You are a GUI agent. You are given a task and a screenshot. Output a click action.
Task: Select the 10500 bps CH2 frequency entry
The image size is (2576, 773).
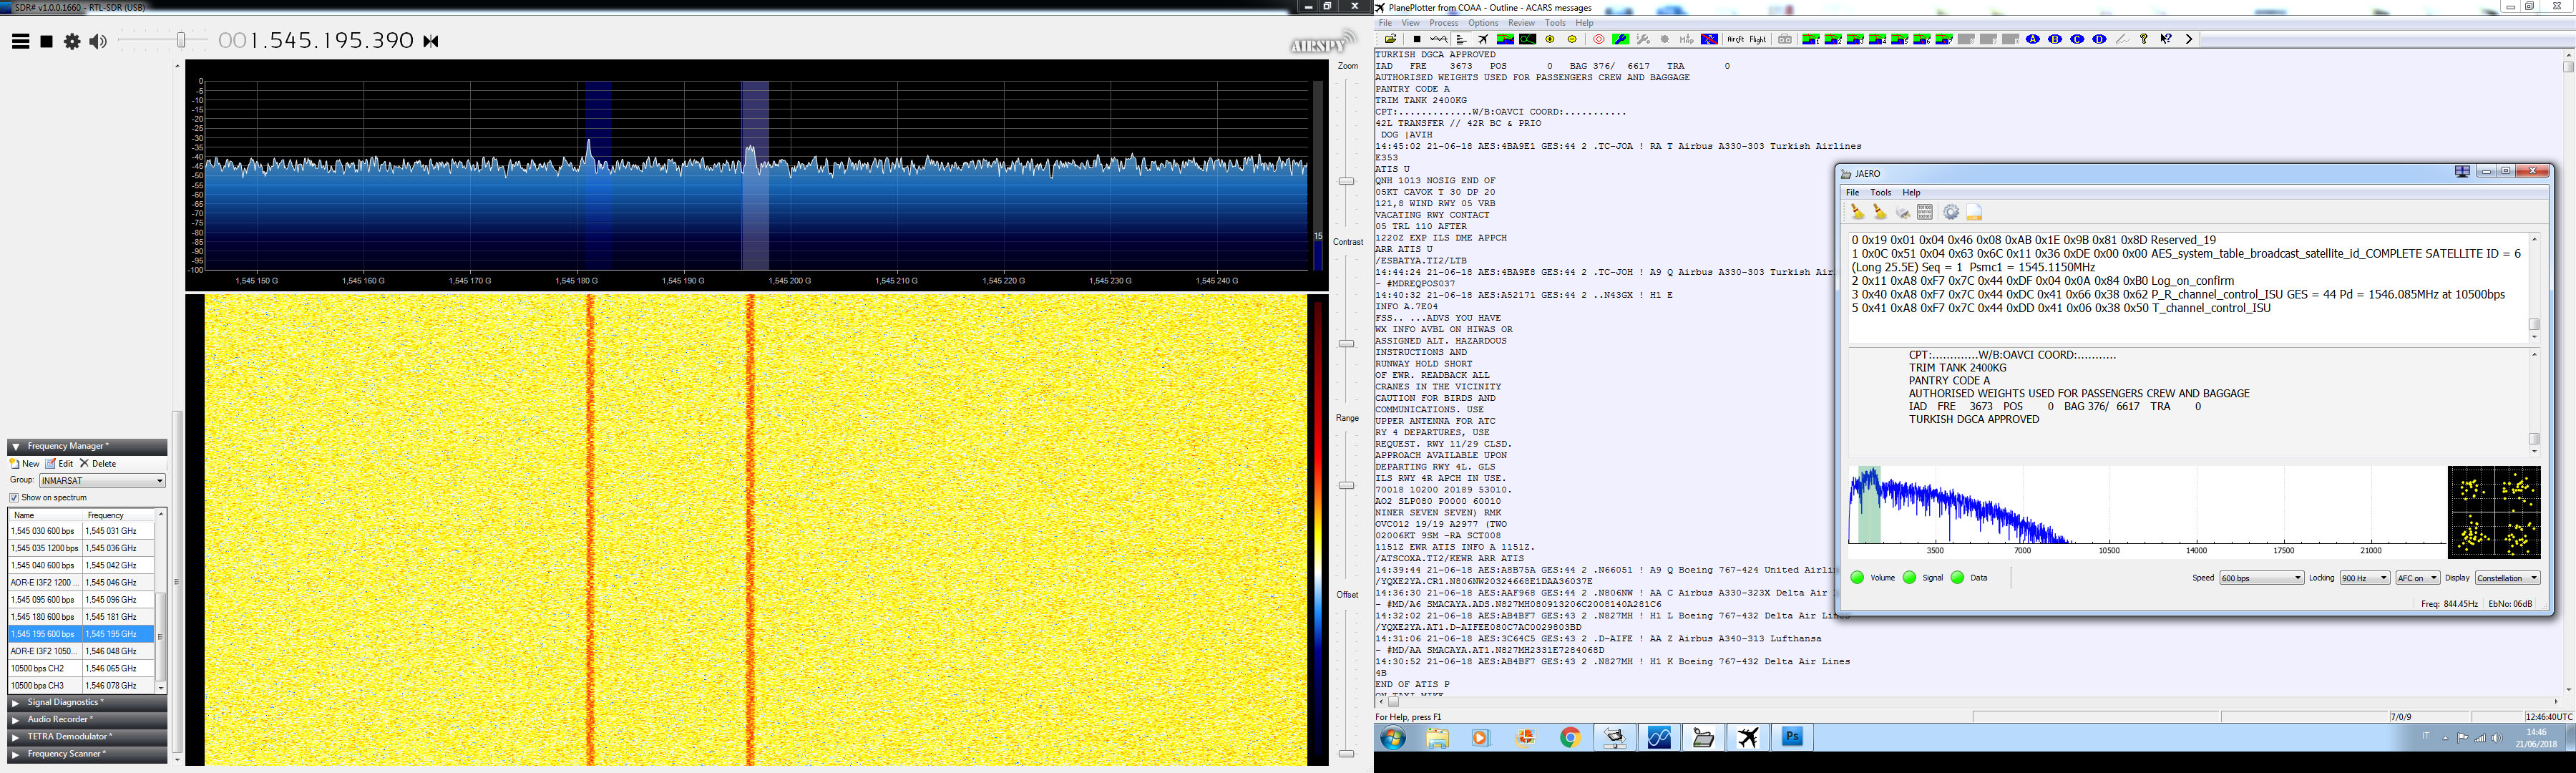(81, 668)
